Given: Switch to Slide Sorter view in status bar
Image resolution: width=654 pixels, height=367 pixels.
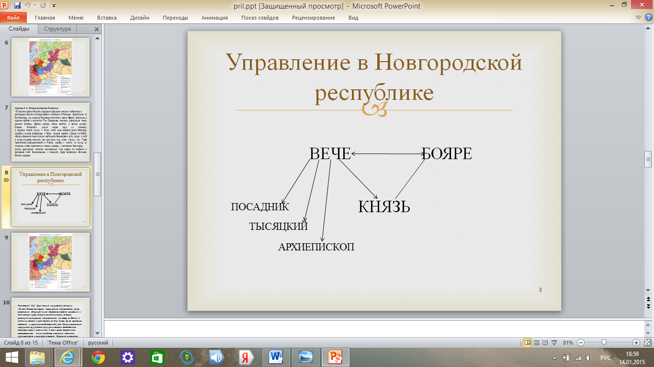Looking at the screenshot, I should [x=536, y=343].
